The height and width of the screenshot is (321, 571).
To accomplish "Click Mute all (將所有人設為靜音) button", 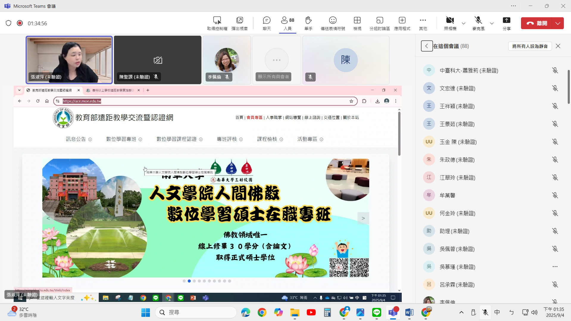I will pyautogui.click(x=530, y=46).
